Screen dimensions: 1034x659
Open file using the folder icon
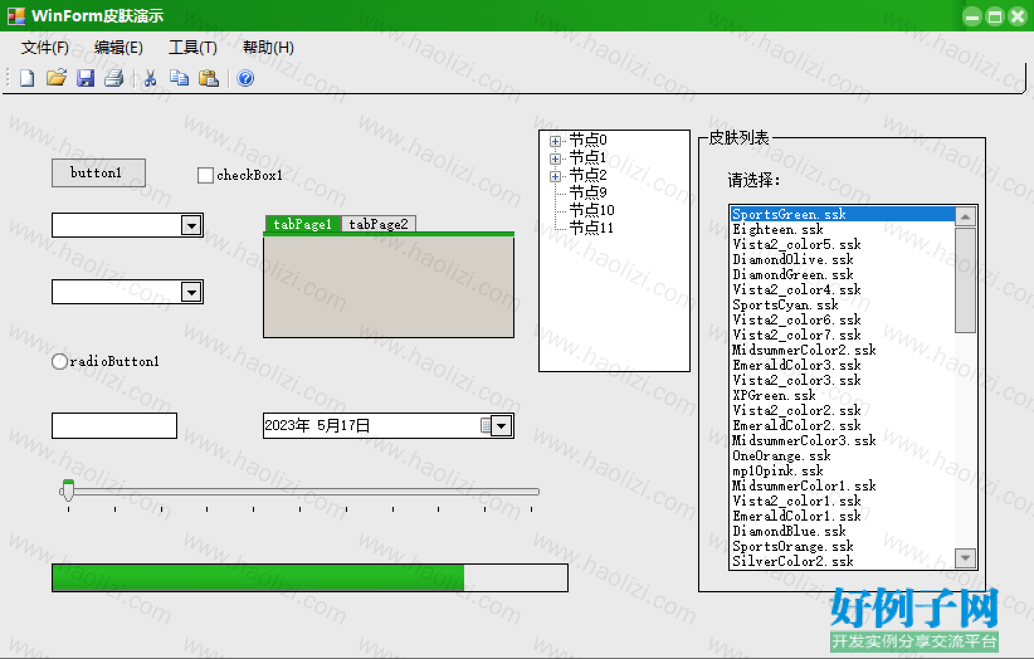57,78
